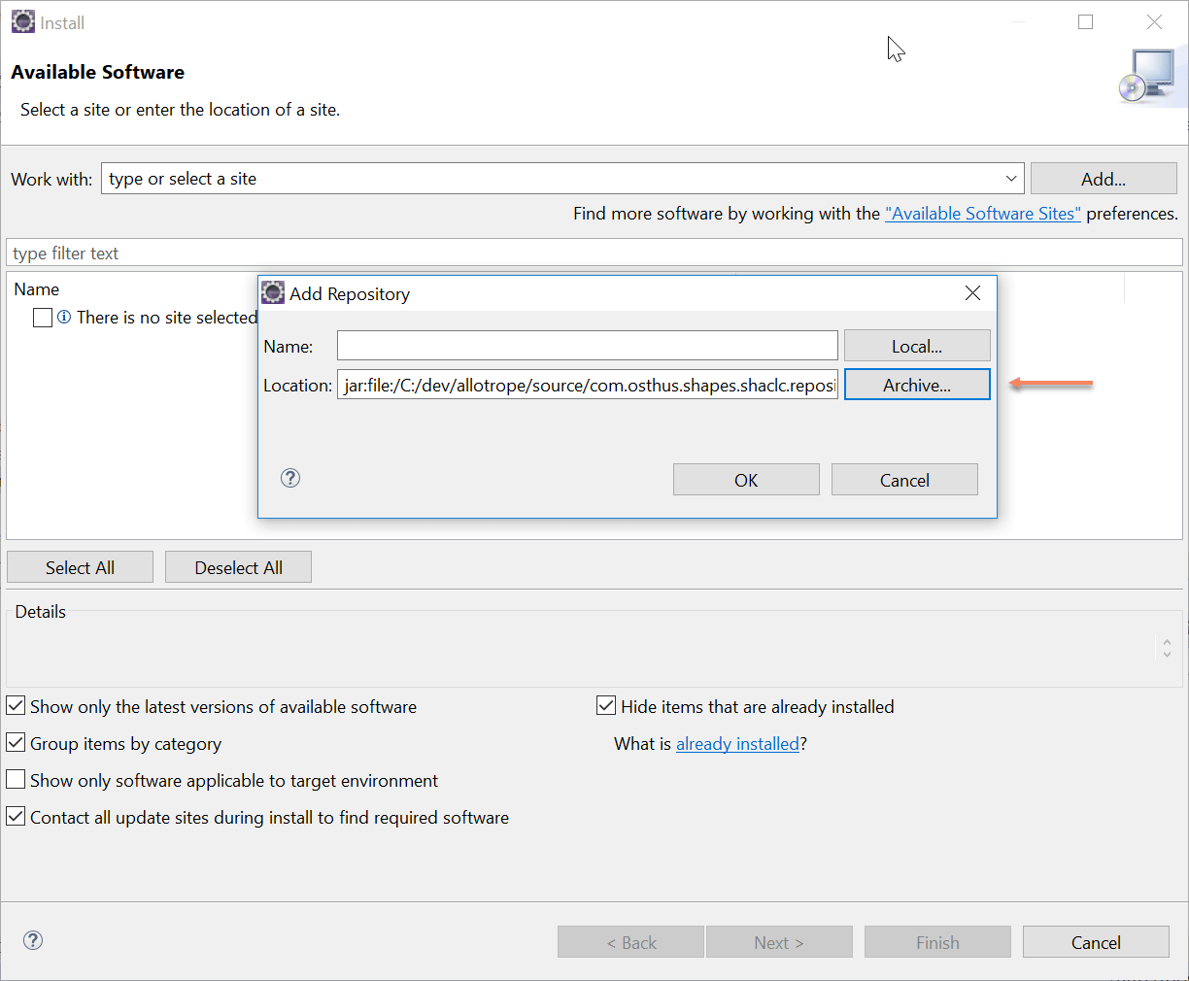Enable Show only software applicable to target environment
Screen dimensions: 1189x981
(16, 779)
